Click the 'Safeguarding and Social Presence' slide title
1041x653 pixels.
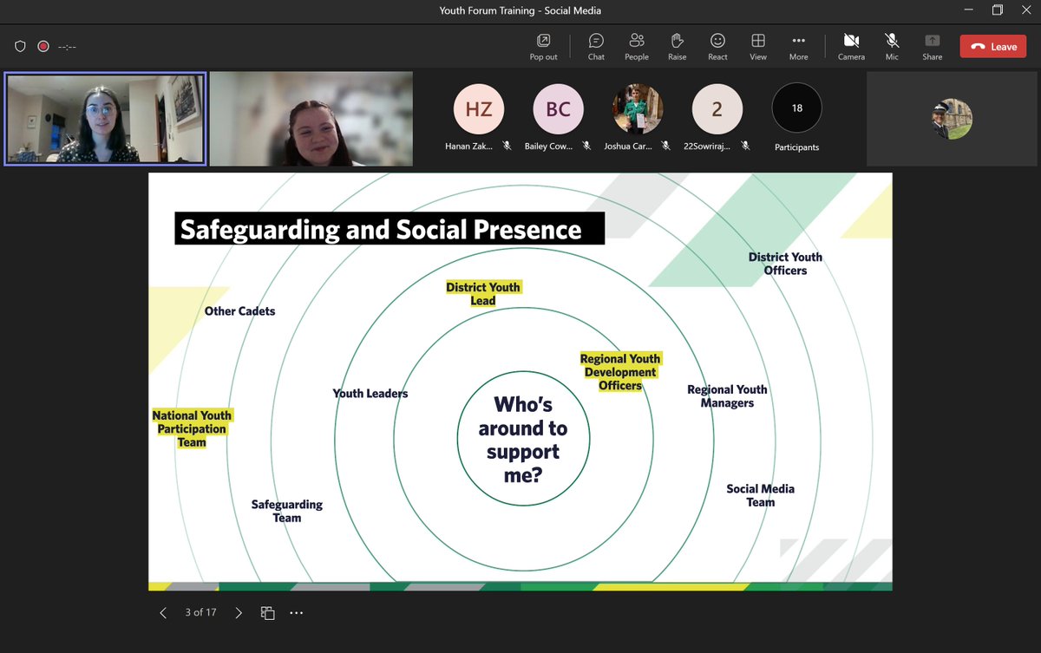(x=381, y=229)
